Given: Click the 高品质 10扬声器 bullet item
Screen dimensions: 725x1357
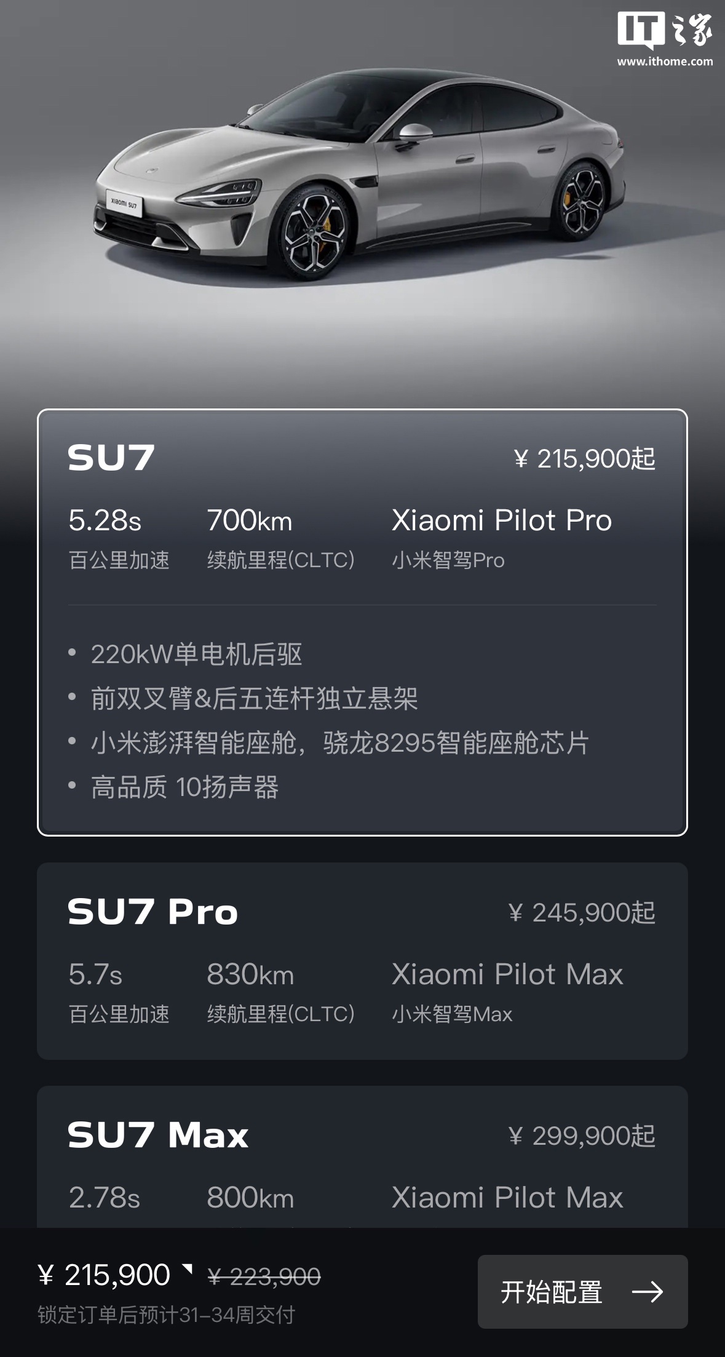Looking at the screenshot, I should tap(184, 787).
